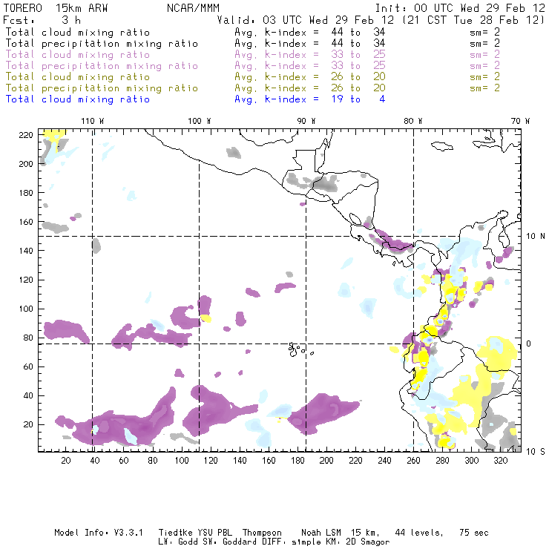Select the '90 W' longitude label

[x=306, y=121]
